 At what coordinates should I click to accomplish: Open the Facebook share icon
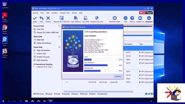coord(146,94)
